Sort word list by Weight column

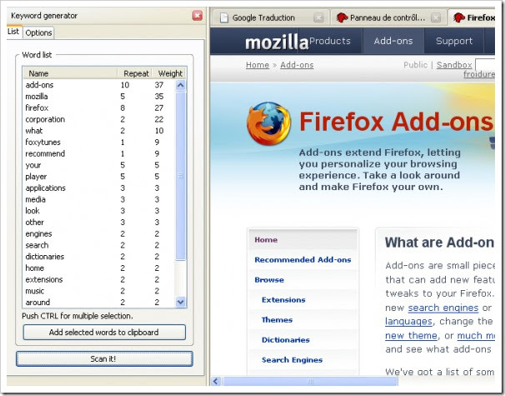(x=170, y=73)
